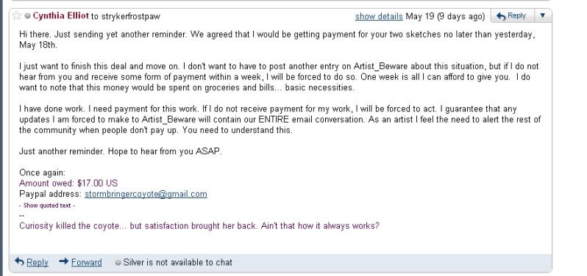587x276 pixels.
Task: Click opening paragraph starting "Hi there"
Action: point(277,40)
